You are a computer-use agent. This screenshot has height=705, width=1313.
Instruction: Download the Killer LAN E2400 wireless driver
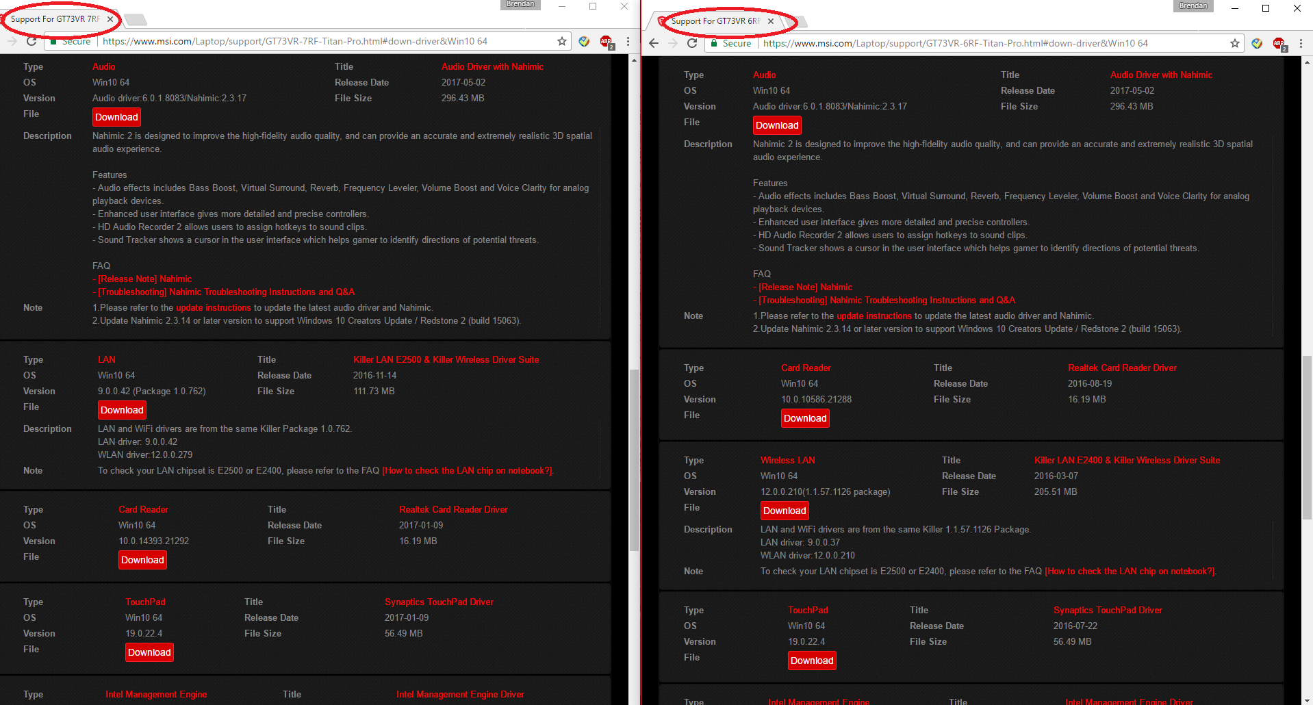(785, 511)
